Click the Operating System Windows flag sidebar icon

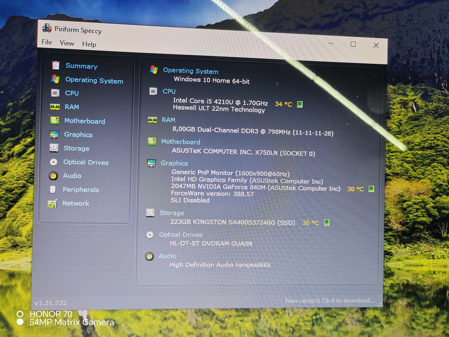55,79
